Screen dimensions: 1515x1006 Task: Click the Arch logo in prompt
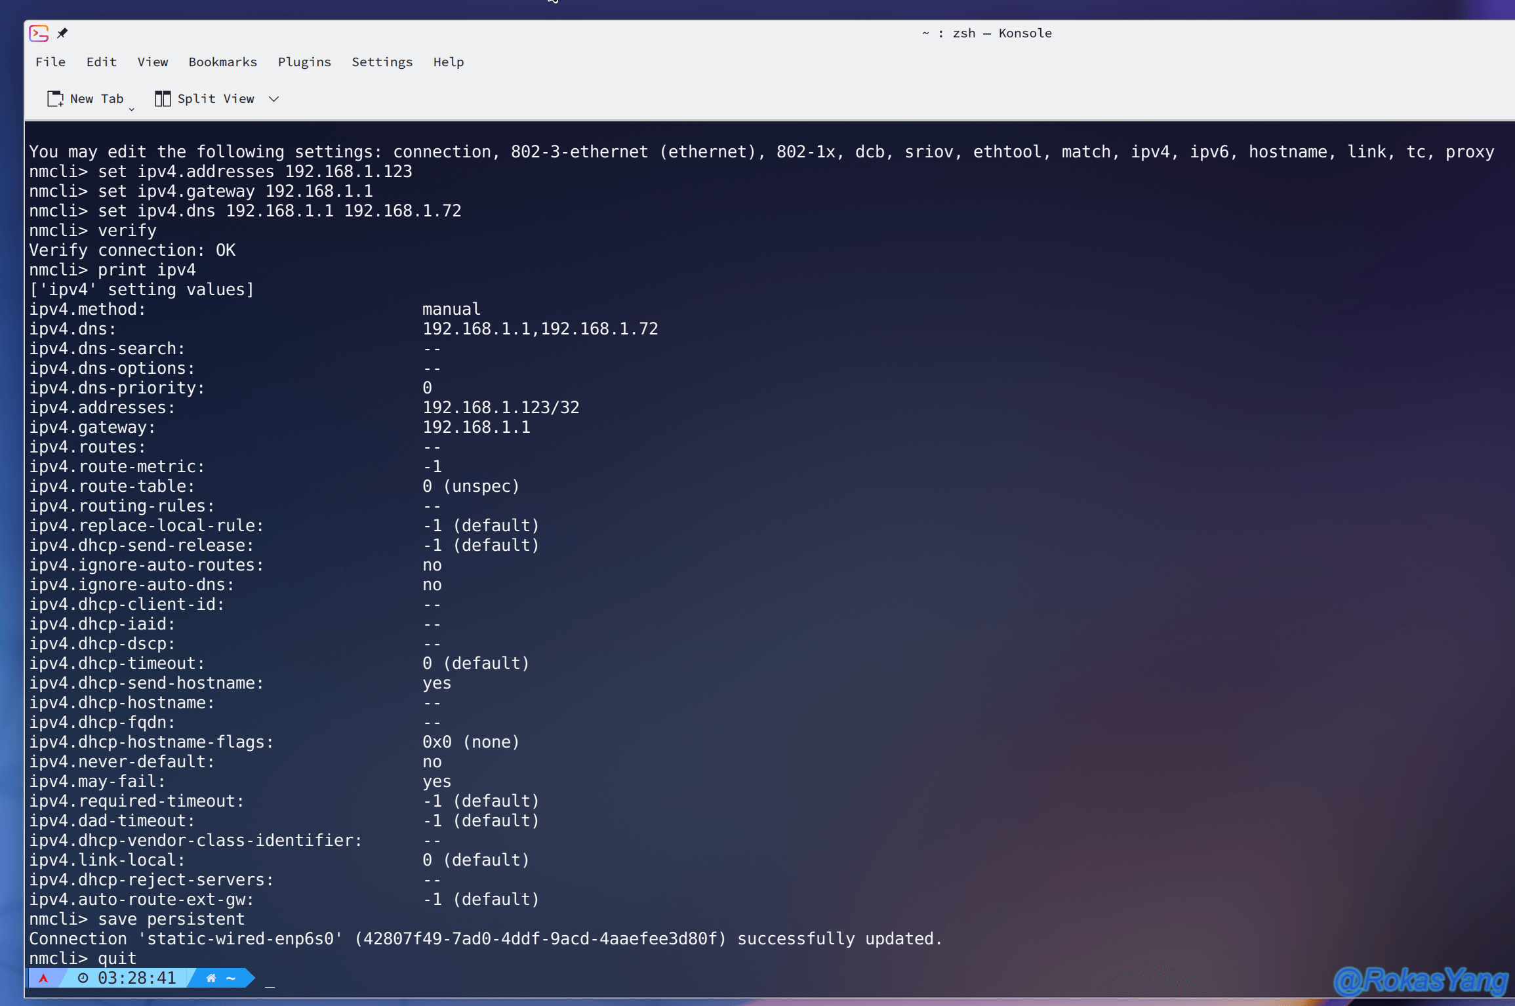(43, 978)
